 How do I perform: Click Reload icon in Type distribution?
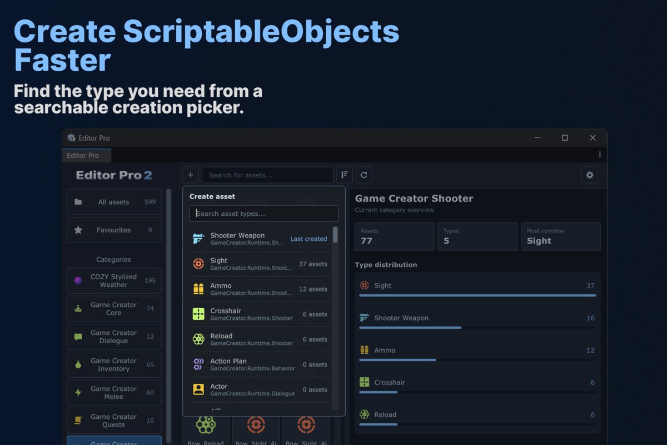(365, 414)
